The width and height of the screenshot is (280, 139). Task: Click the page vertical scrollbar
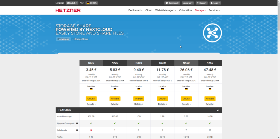coord(279,70)
